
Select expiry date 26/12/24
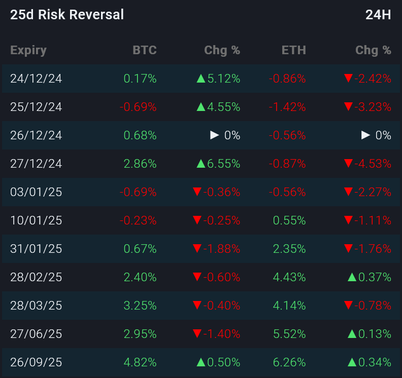[36, 135]
